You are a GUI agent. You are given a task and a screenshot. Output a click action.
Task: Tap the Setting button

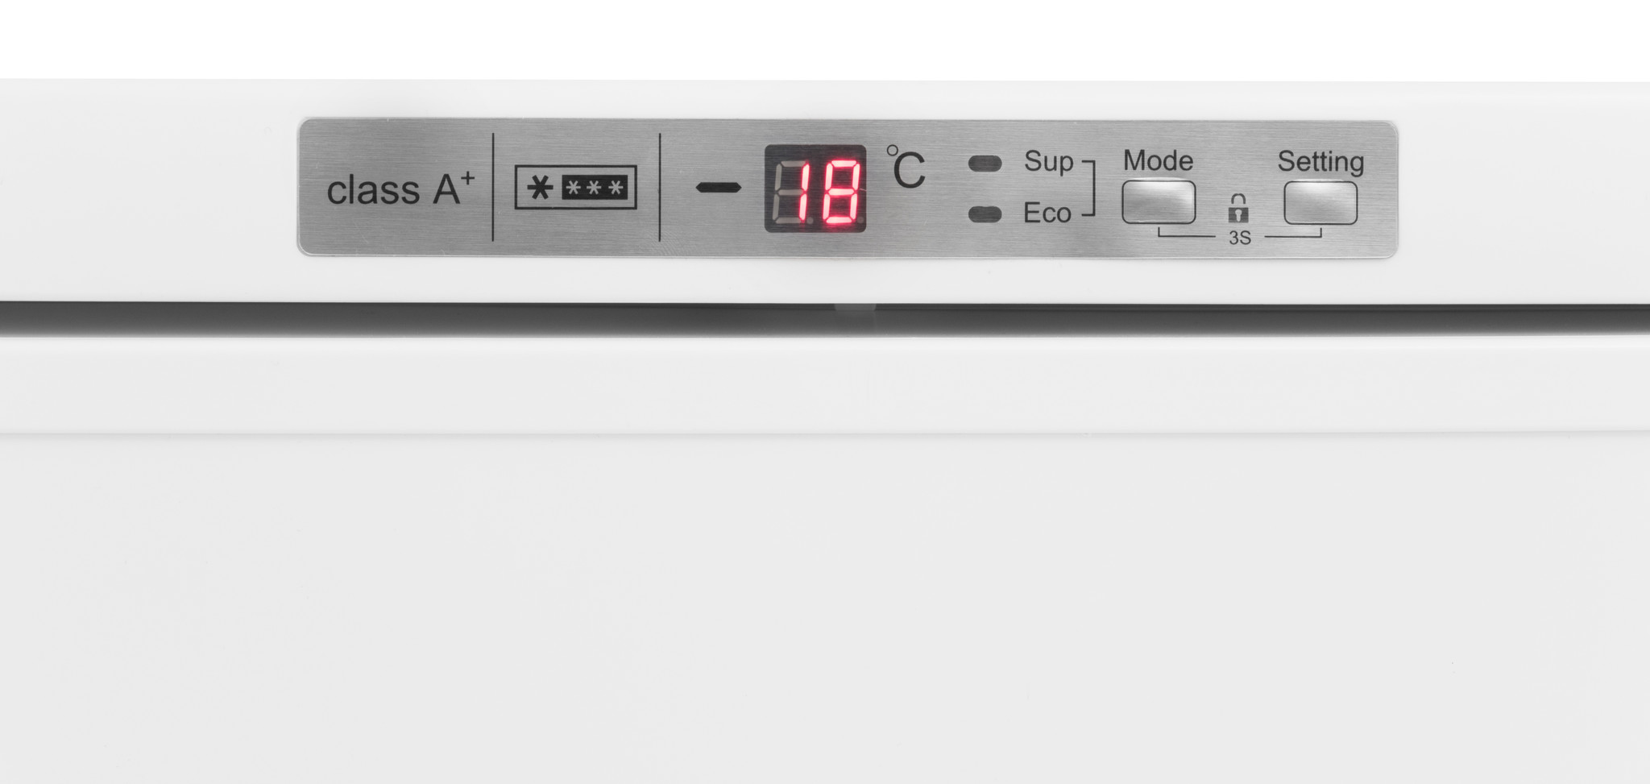pyautogui.click(x=1320, y=203)
